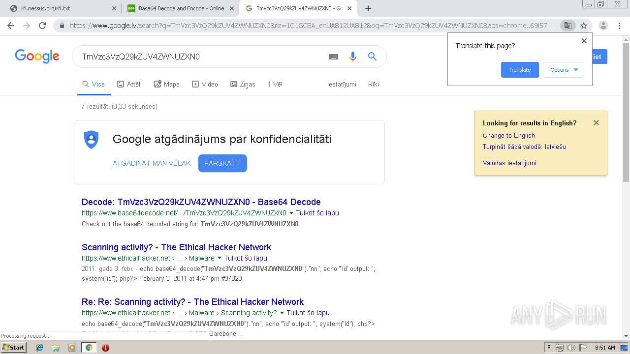Screen dimensions: 630x354
Task: Open Valodas iestatījumi link
Action: 509,163
